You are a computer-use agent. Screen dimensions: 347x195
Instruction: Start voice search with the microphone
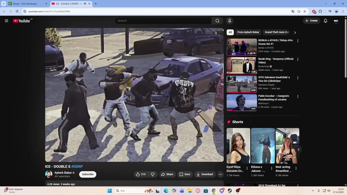point(230,21)
